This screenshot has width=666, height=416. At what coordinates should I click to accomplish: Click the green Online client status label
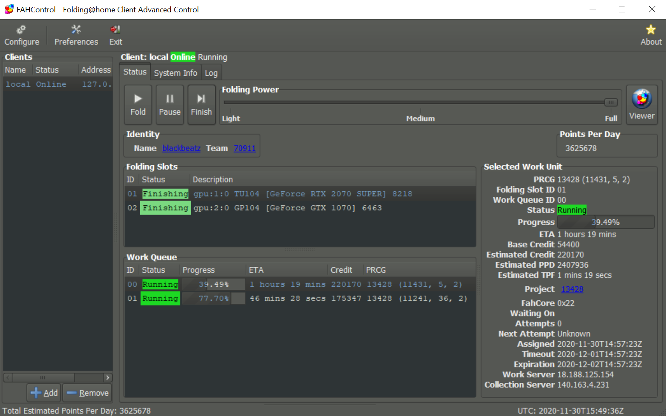(x=183, y=57)
